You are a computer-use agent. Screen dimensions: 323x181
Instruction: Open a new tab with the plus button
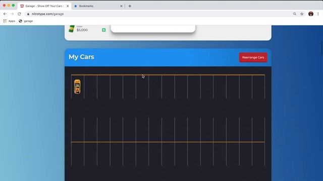pos(130,6)
